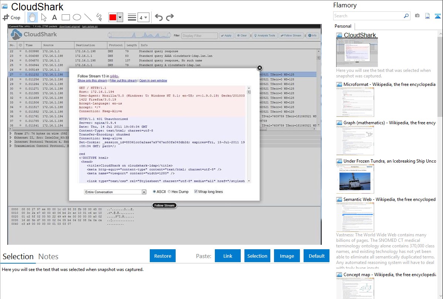Click the Follow Stream toolbar button
The width and height of the screenshot is (443, 299).
point(291,35)
